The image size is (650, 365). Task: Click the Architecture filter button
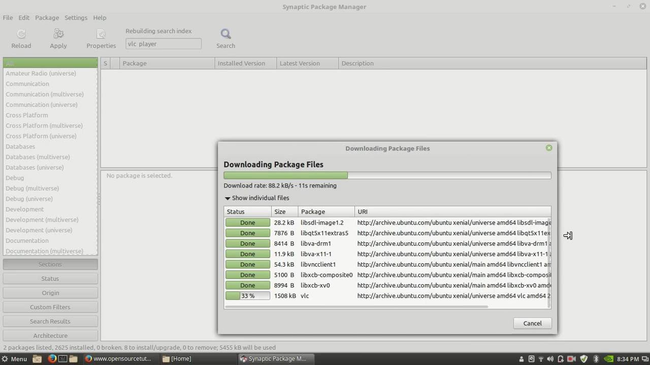[x=50, y=336]
